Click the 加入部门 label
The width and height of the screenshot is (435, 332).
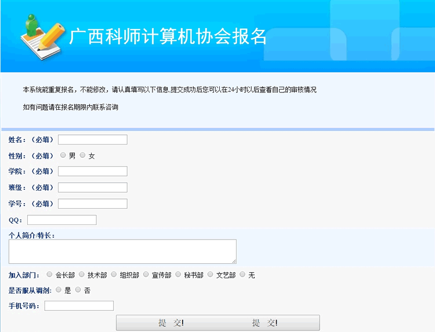pos(24,275)
